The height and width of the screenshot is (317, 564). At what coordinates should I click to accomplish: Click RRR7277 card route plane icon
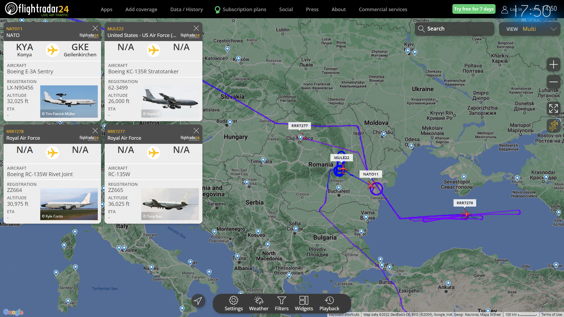[x=154, y=153]
